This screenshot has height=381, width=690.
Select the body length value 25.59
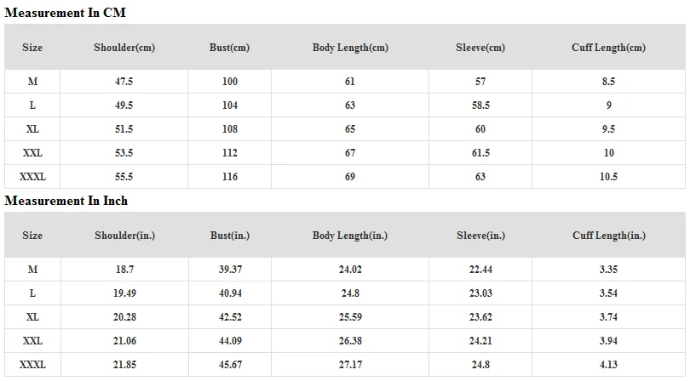point(350,316)
